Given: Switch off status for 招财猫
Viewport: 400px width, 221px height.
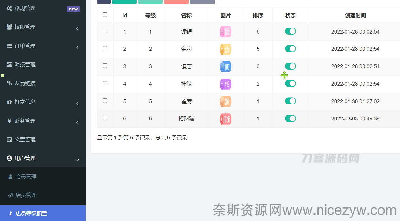Looking at the screenshot, I should (290, 118).
